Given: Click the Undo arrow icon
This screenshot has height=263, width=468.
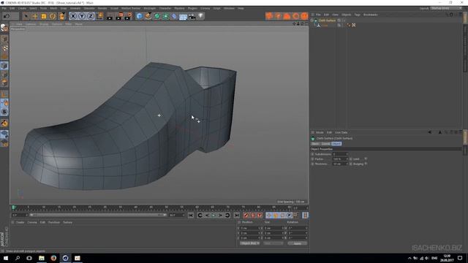Looking at the screenshot, I should click(x=7, y=16).
